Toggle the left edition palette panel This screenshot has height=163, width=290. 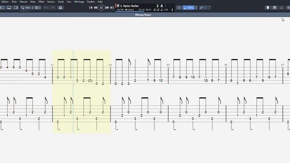click(2, 8)
